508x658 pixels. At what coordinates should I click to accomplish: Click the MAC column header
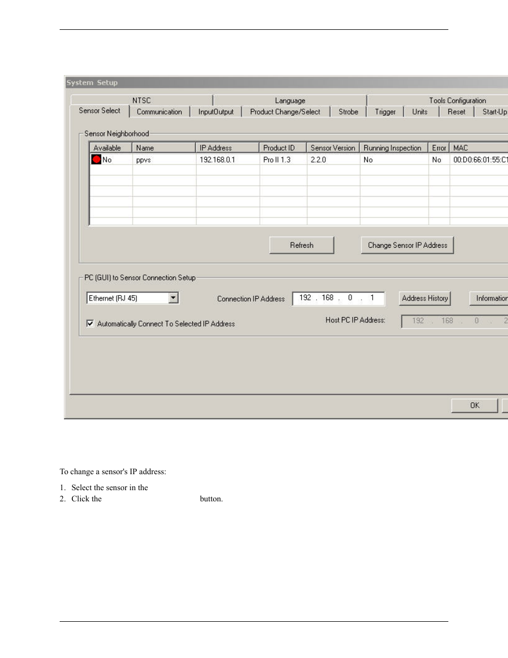479,148
